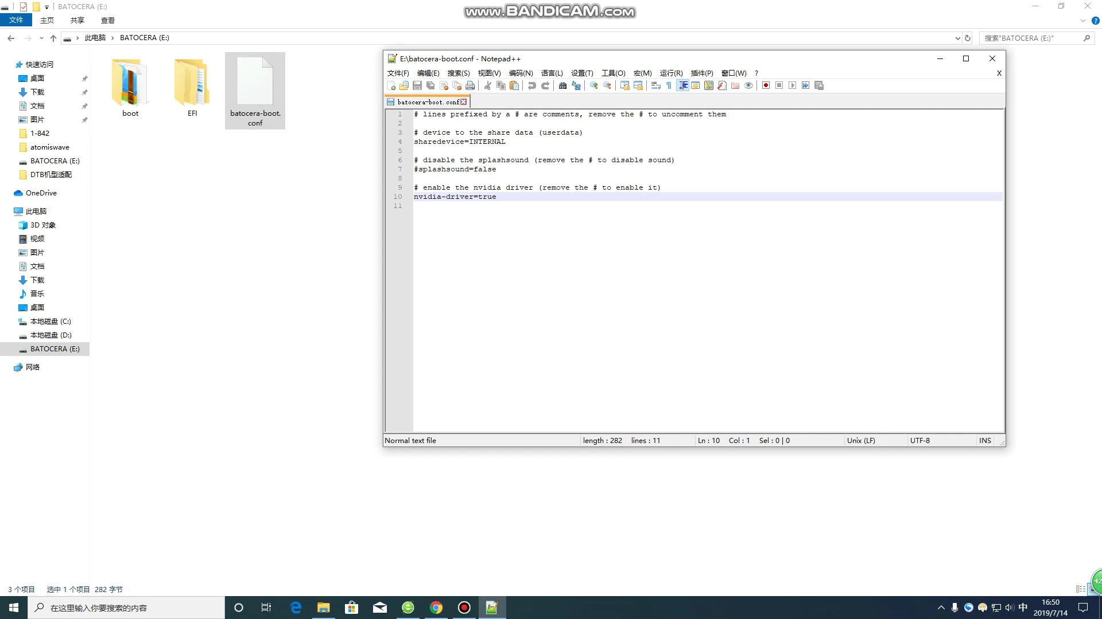Click the 查看 ribbon tab in Explorer
The height and width of the screenshot is (619, 1102).
pyautogui.click(x=107, y=20)
